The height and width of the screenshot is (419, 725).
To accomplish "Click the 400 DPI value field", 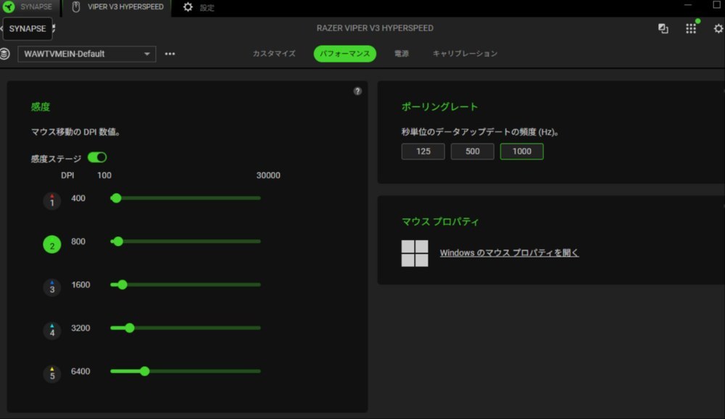I will (78, 198).
